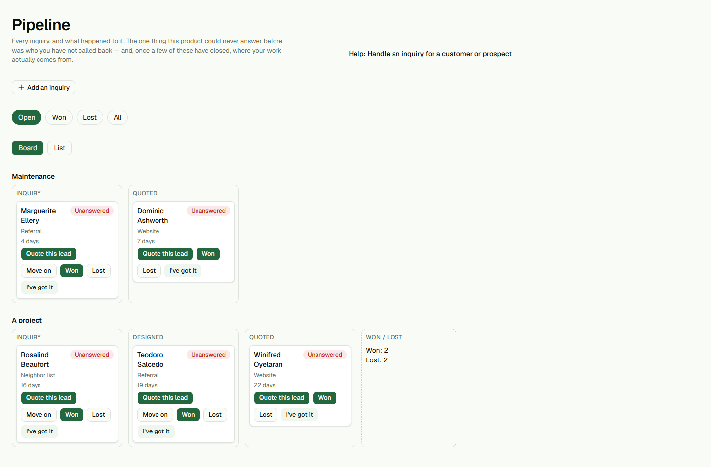The image size is (711, 467).
Task: Click I've got it on Dominic Ashworth
Action: [183, 271]
